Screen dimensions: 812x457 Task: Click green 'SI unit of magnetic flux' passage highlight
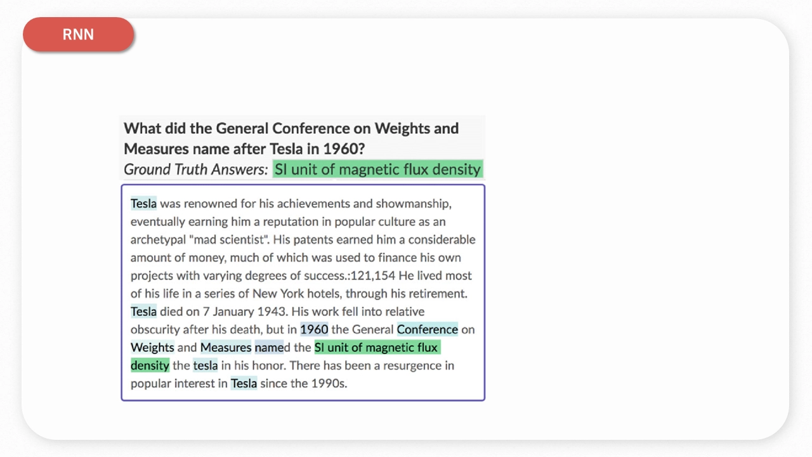[376, 348]
